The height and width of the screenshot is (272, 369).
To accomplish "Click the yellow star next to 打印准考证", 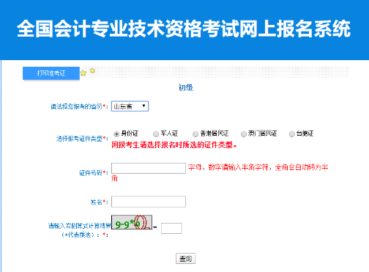I will pos(83,73).
